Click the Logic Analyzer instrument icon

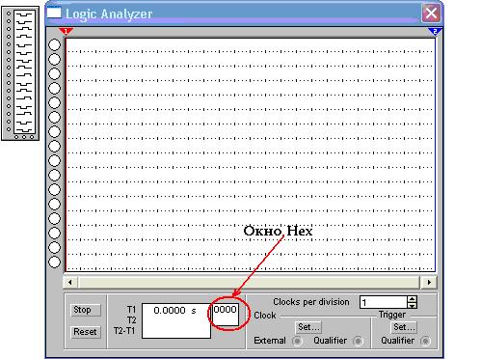point(20,73)
